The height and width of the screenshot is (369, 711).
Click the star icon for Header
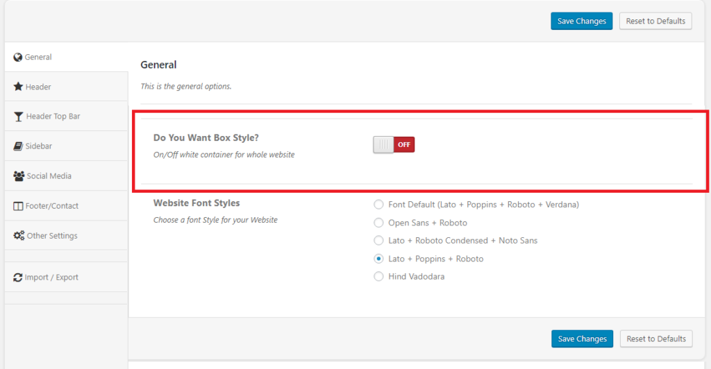coord(18,87)
